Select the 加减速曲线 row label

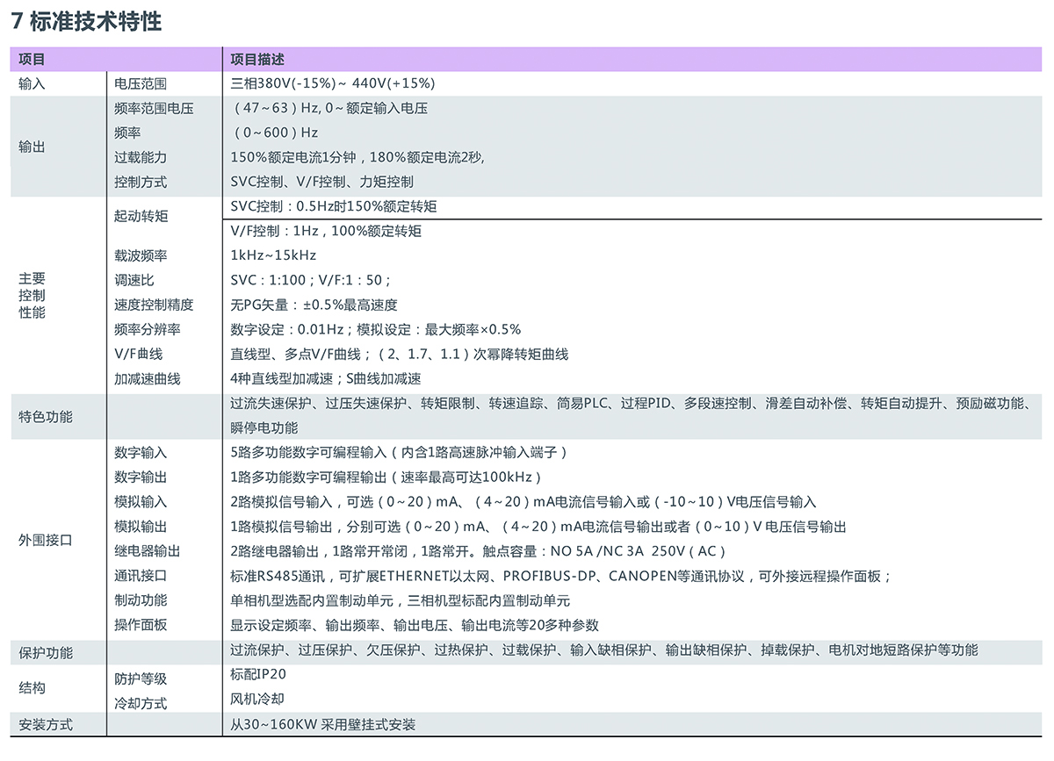click(x=147, y=379)
